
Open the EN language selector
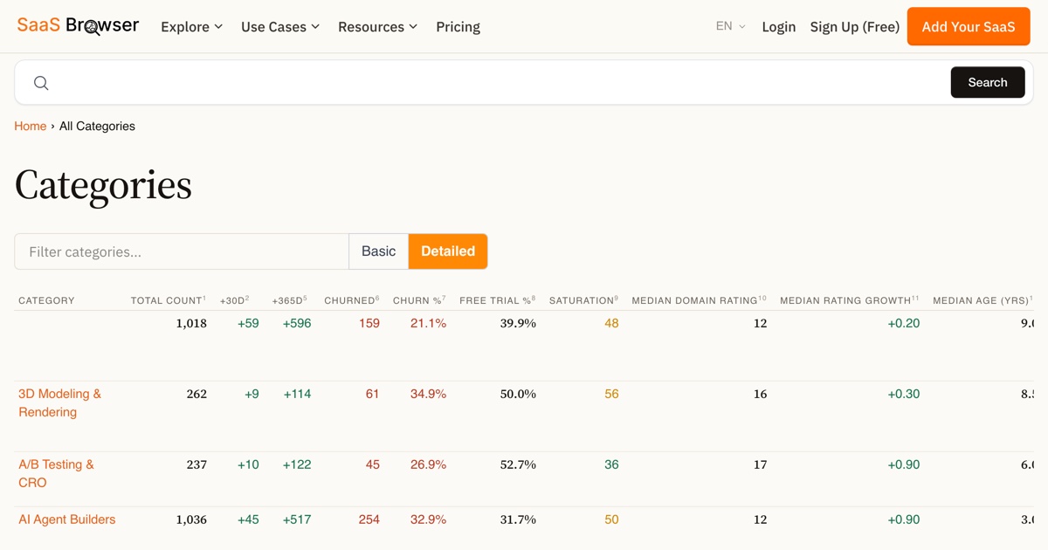point(731,26)
